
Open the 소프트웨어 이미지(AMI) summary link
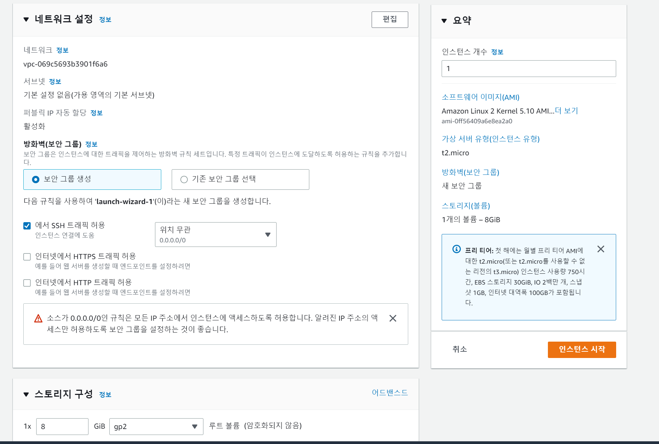point(481,97)
